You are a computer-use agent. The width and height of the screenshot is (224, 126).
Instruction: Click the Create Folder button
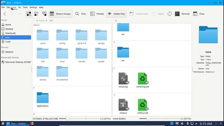[x=139, y=14]
